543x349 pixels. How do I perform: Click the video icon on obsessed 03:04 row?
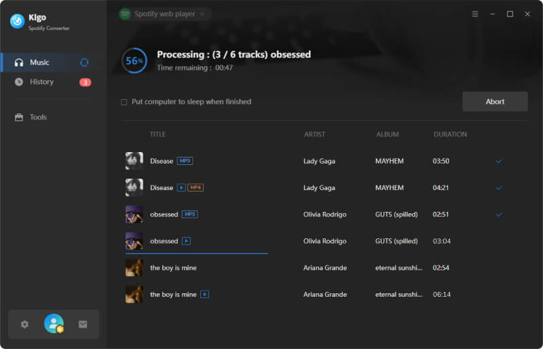(x=186, y=241)
